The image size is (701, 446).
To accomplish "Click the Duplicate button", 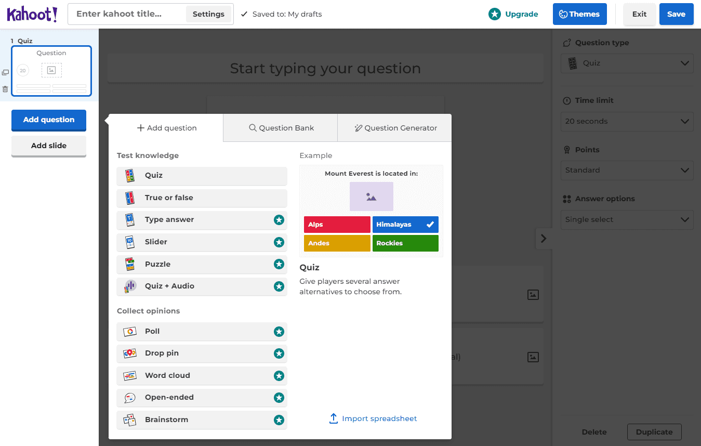I will (654, 432).
